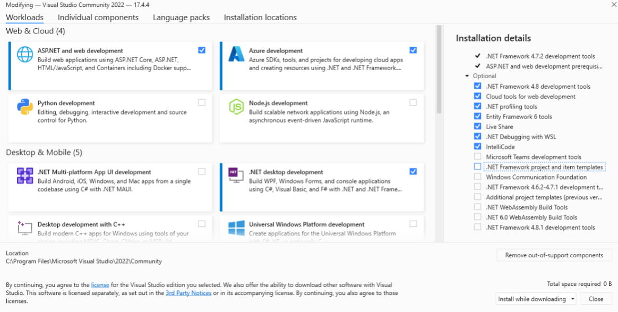Click the Web & Cloud (4) heading
This screenshot has width=618, height=312.
tap(36, 31)
